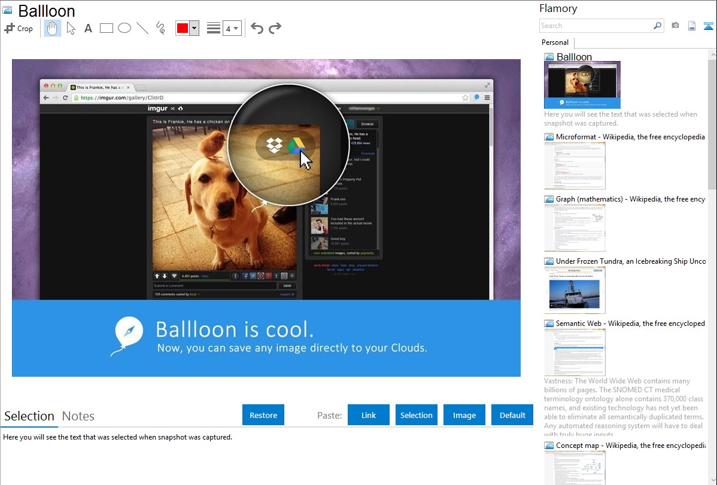Click the Paste Link button
717x485 pixels.
[369, 415]
